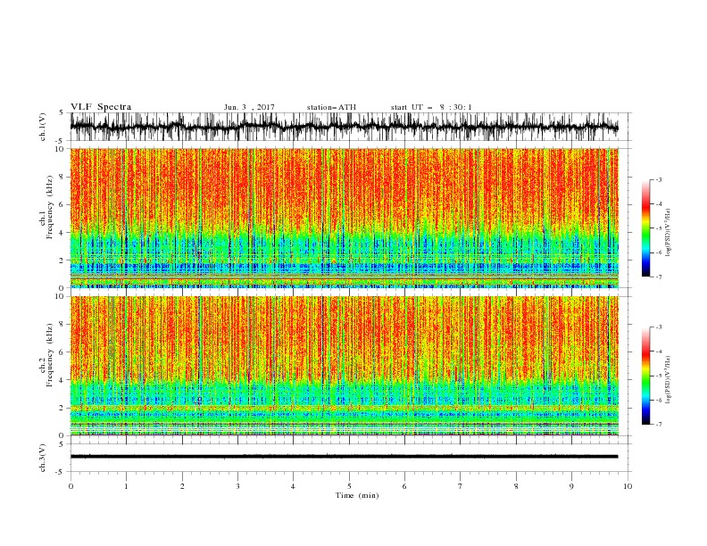Click the "start UT = 8 :30: 1" text
Image resolution: width=707 pixels, height=546 pixels.
tap(431, 107)
